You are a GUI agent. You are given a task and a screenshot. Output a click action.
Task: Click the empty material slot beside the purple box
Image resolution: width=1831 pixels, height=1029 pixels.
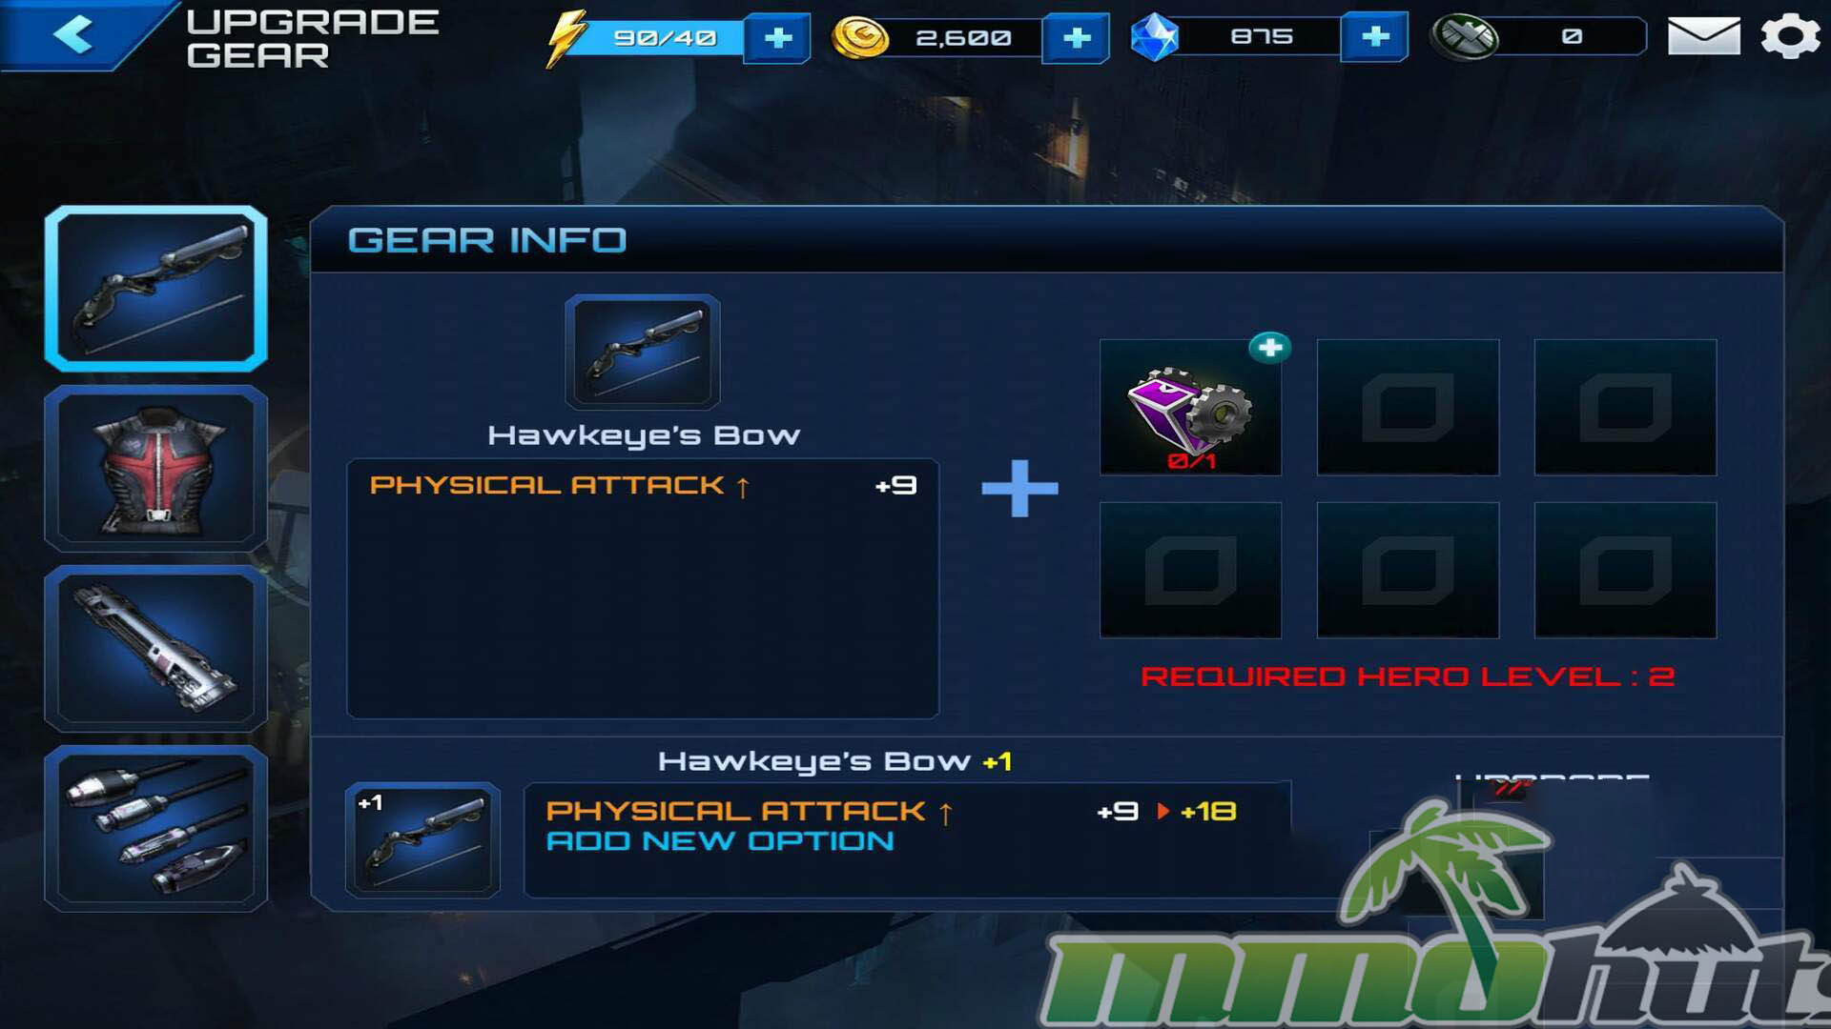1408,408
